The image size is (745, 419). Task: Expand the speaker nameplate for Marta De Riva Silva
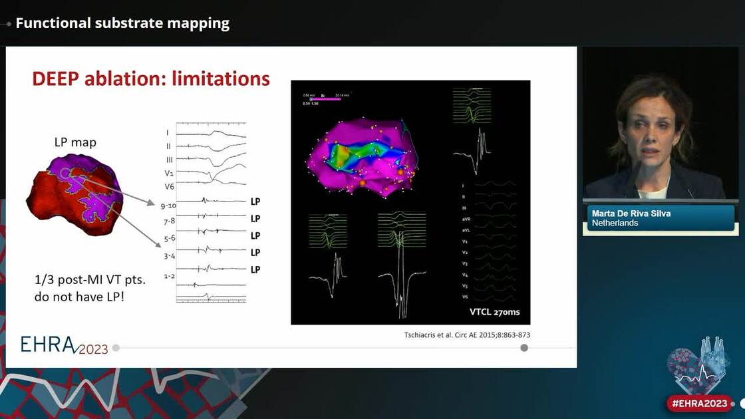tap(659, 218)
